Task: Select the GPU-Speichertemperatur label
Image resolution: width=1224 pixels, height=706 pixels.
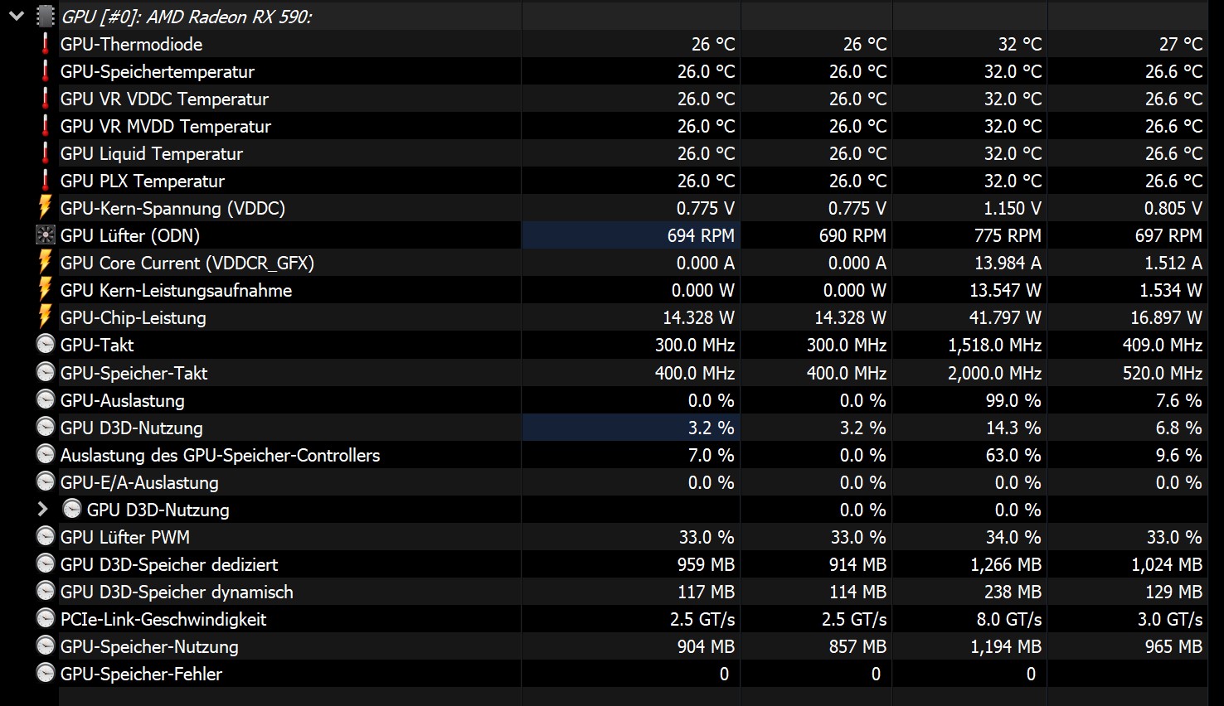Action: tap(158, 71)
